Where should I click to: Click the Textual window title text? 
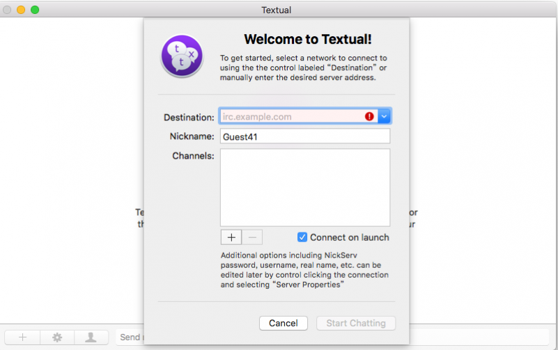[276, 10]
